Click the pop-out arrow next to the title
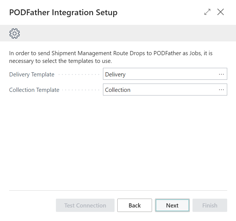The width and height of the screenshot is (236, 221). tap(207, 12)
